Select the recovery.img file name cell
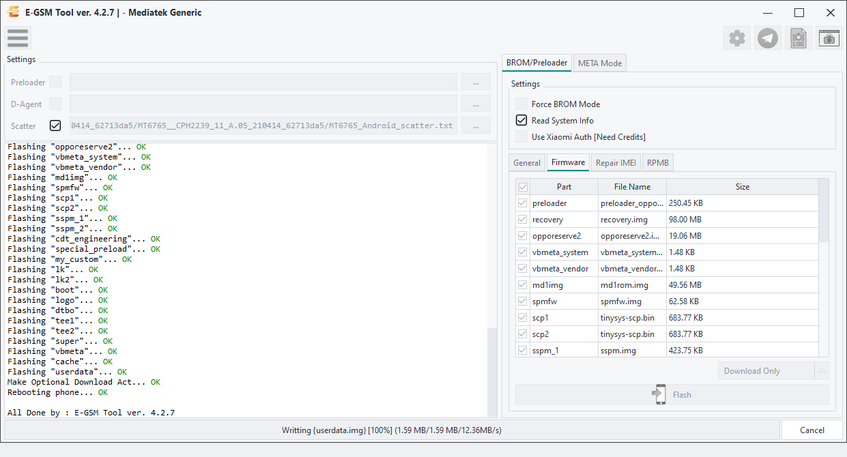The width and height of the screenshot is (847, 457). click(632, 220)
